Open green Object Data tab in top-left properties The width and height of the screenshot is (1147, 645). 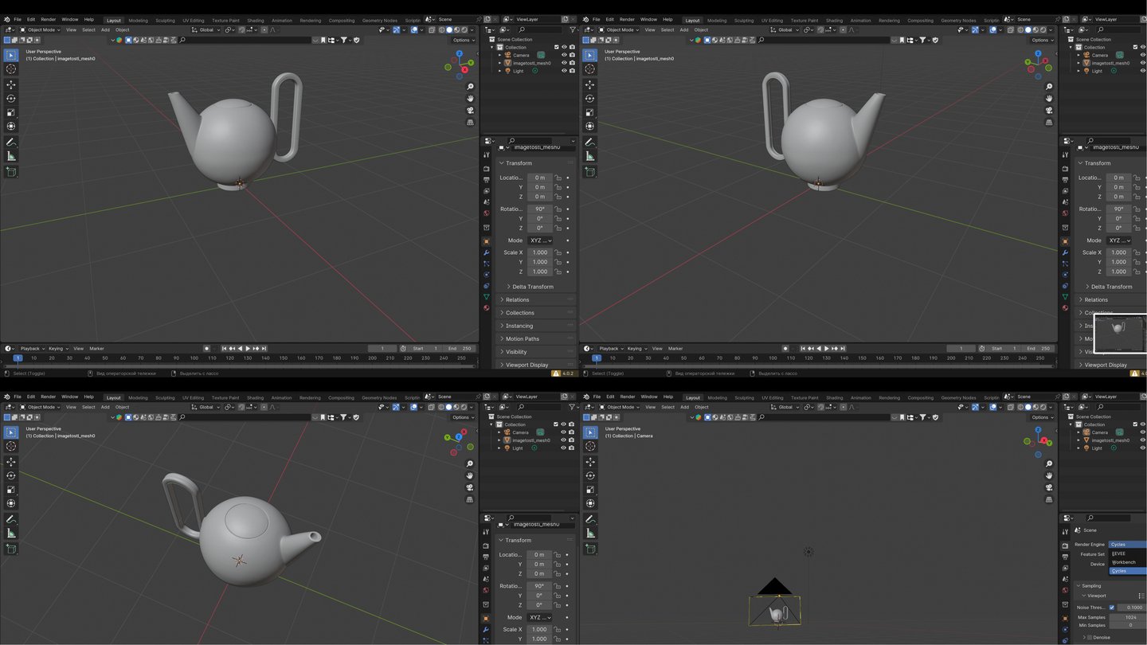486,297
